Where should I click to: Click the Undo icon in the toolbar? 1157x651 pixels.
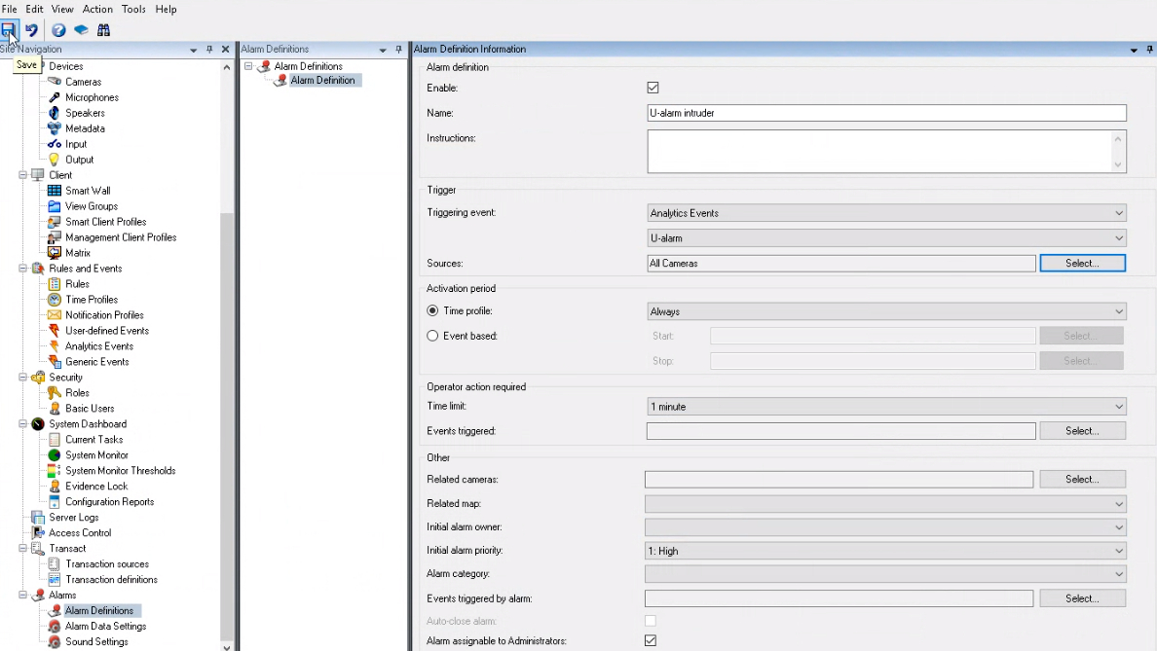(31, 30)
